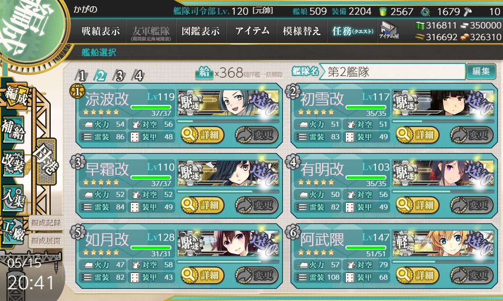Switch to fleet tab 1
This screenshot has width=503, height=301.
pyautogui.click(x=82, y=76)
